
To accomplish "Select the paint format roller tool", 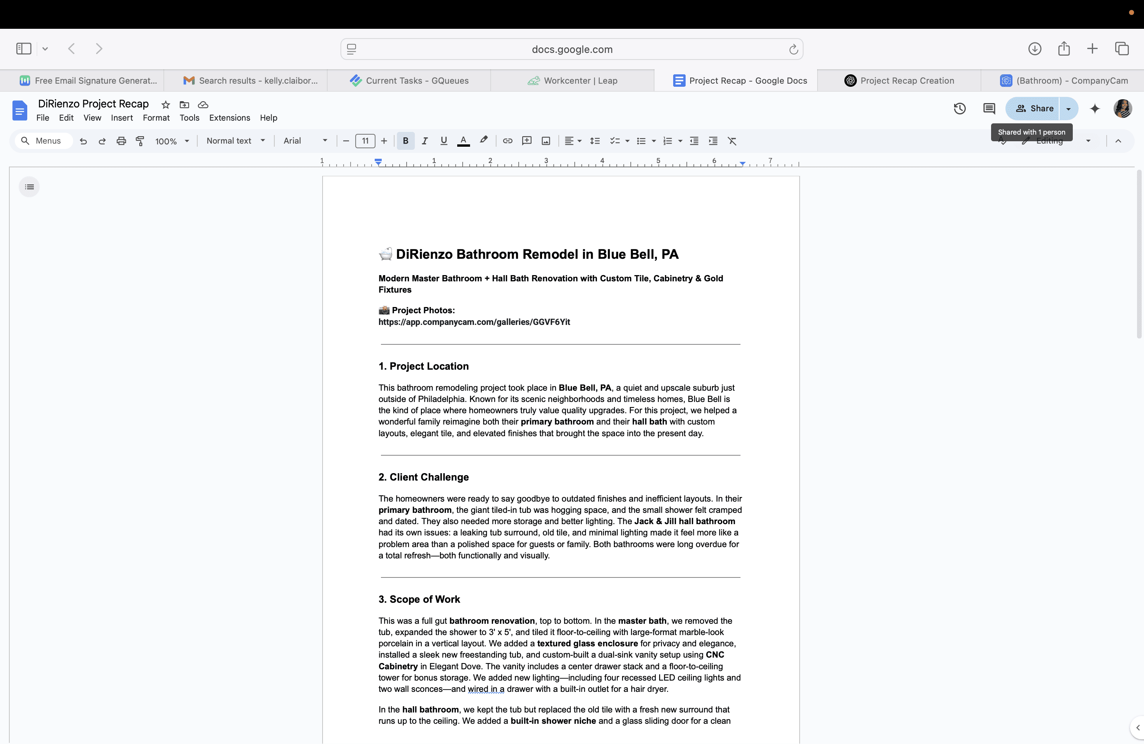I will tap(140, 141).
